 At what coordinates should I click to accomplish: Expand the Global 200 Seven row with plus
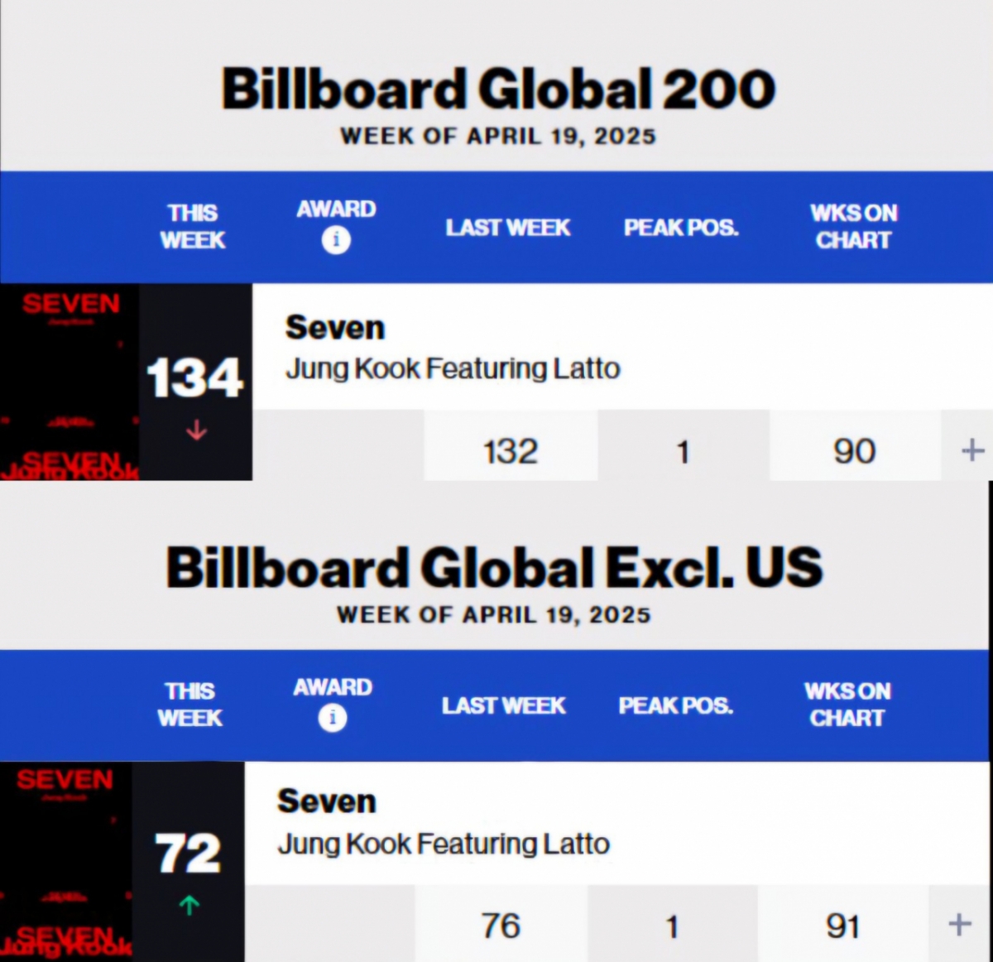(972, 450)
